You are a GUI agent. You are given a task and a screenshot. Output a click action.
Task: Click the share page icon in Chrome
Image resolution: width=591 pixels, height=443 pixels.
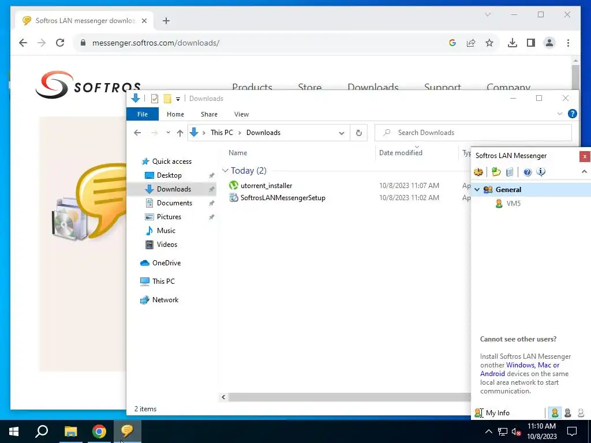[x=471, y=43]
